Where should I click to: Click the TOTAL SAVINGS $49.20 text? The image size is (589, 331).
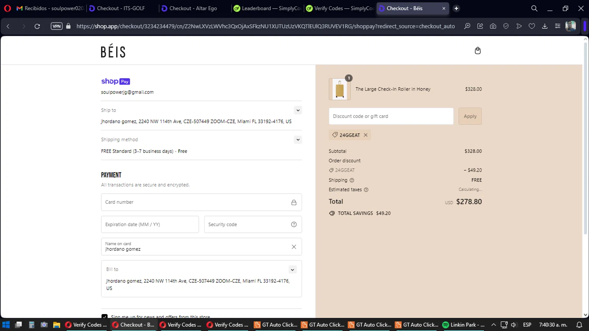click(364, 213)
